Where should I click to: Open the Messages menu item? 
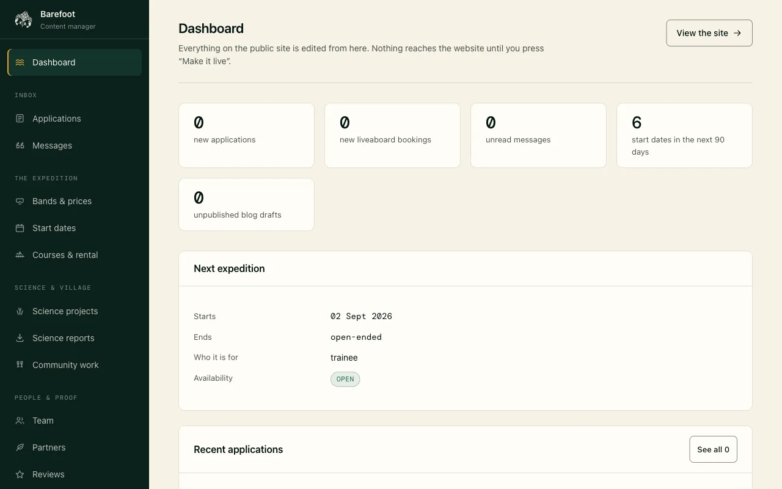(x=75, y=145)
